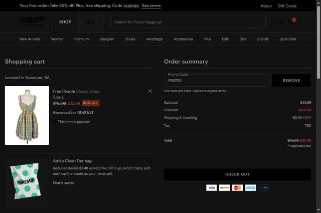Click the Subtotal $45.99 value
321x213 pixels.
pyautogui.click(x=305, y=102)
